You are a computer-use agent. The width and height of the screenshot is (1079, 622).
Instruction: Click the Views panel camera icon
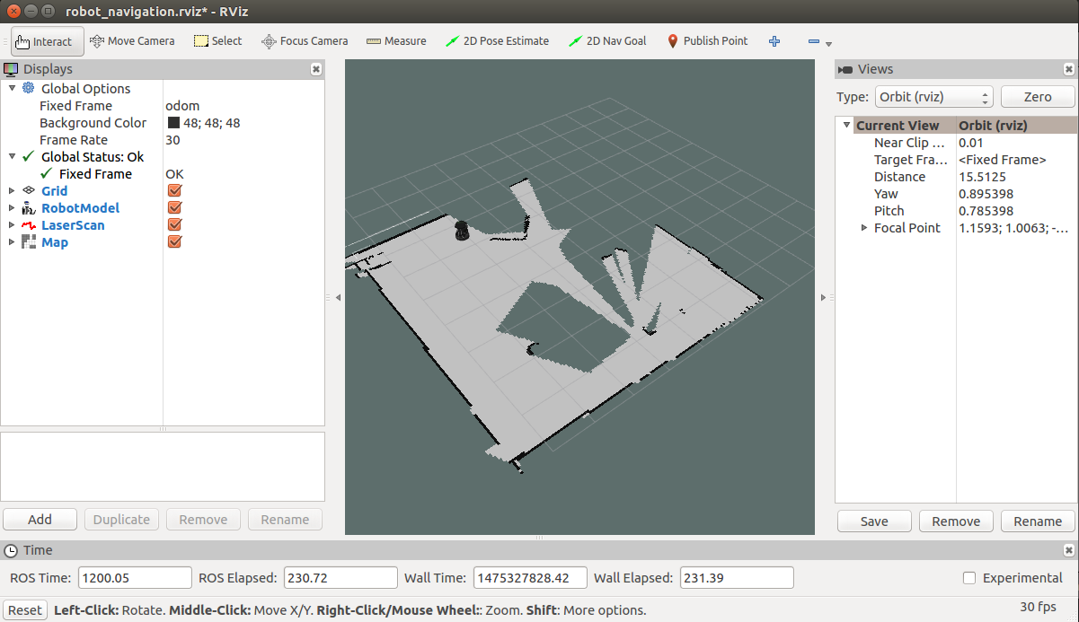845,69
